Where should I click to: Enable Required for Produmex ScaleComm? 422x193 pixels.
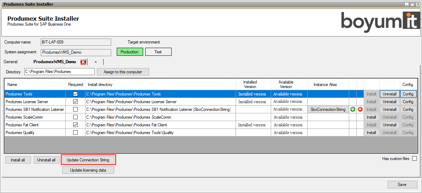coord(75,117)
